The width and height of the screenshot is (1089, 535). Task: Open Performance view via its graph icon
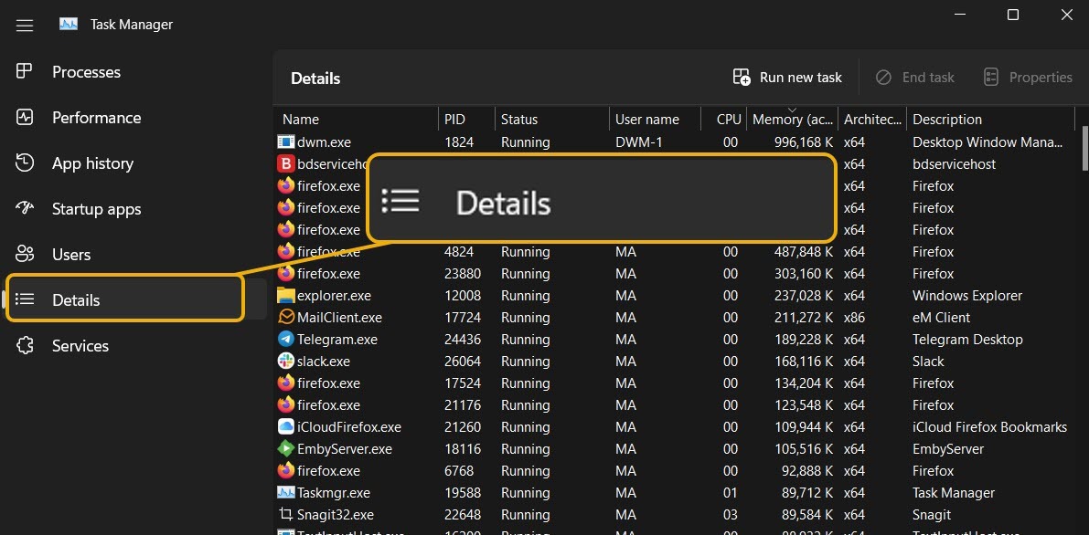click(23, 117)
